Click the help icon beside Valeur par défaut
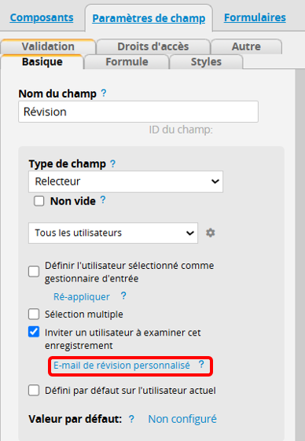The image size is (305, 441). tap(131, 419)
